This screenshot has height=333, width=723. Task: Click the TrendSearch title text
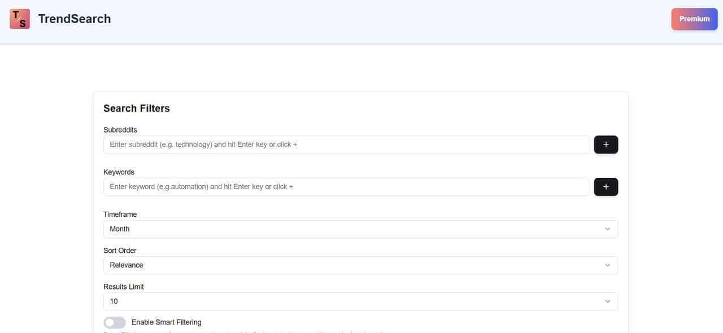[x=74, y=18]
